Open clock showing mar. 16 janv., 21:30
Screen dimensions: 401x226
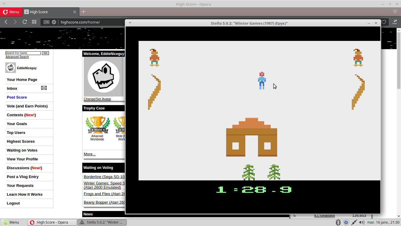383,222
